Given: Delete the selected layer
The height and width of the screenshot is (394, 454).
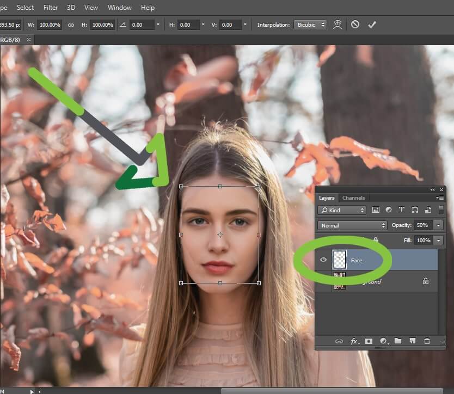Looking at the screenshot, I should pos(428,341).
